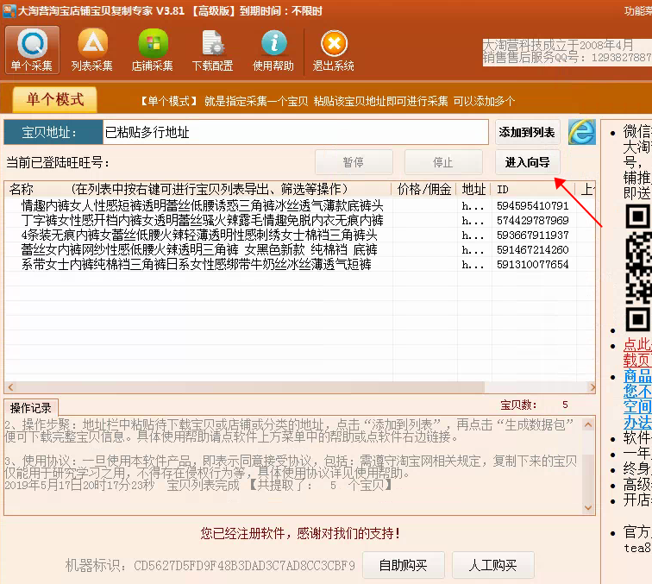Click the 进入向导 button
The image size is (652, 584).
click(x=527, y=162)
